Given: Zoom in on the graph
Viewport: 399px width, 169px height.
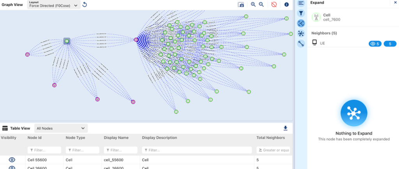Looking at the screenshot, I should point(253,5).
